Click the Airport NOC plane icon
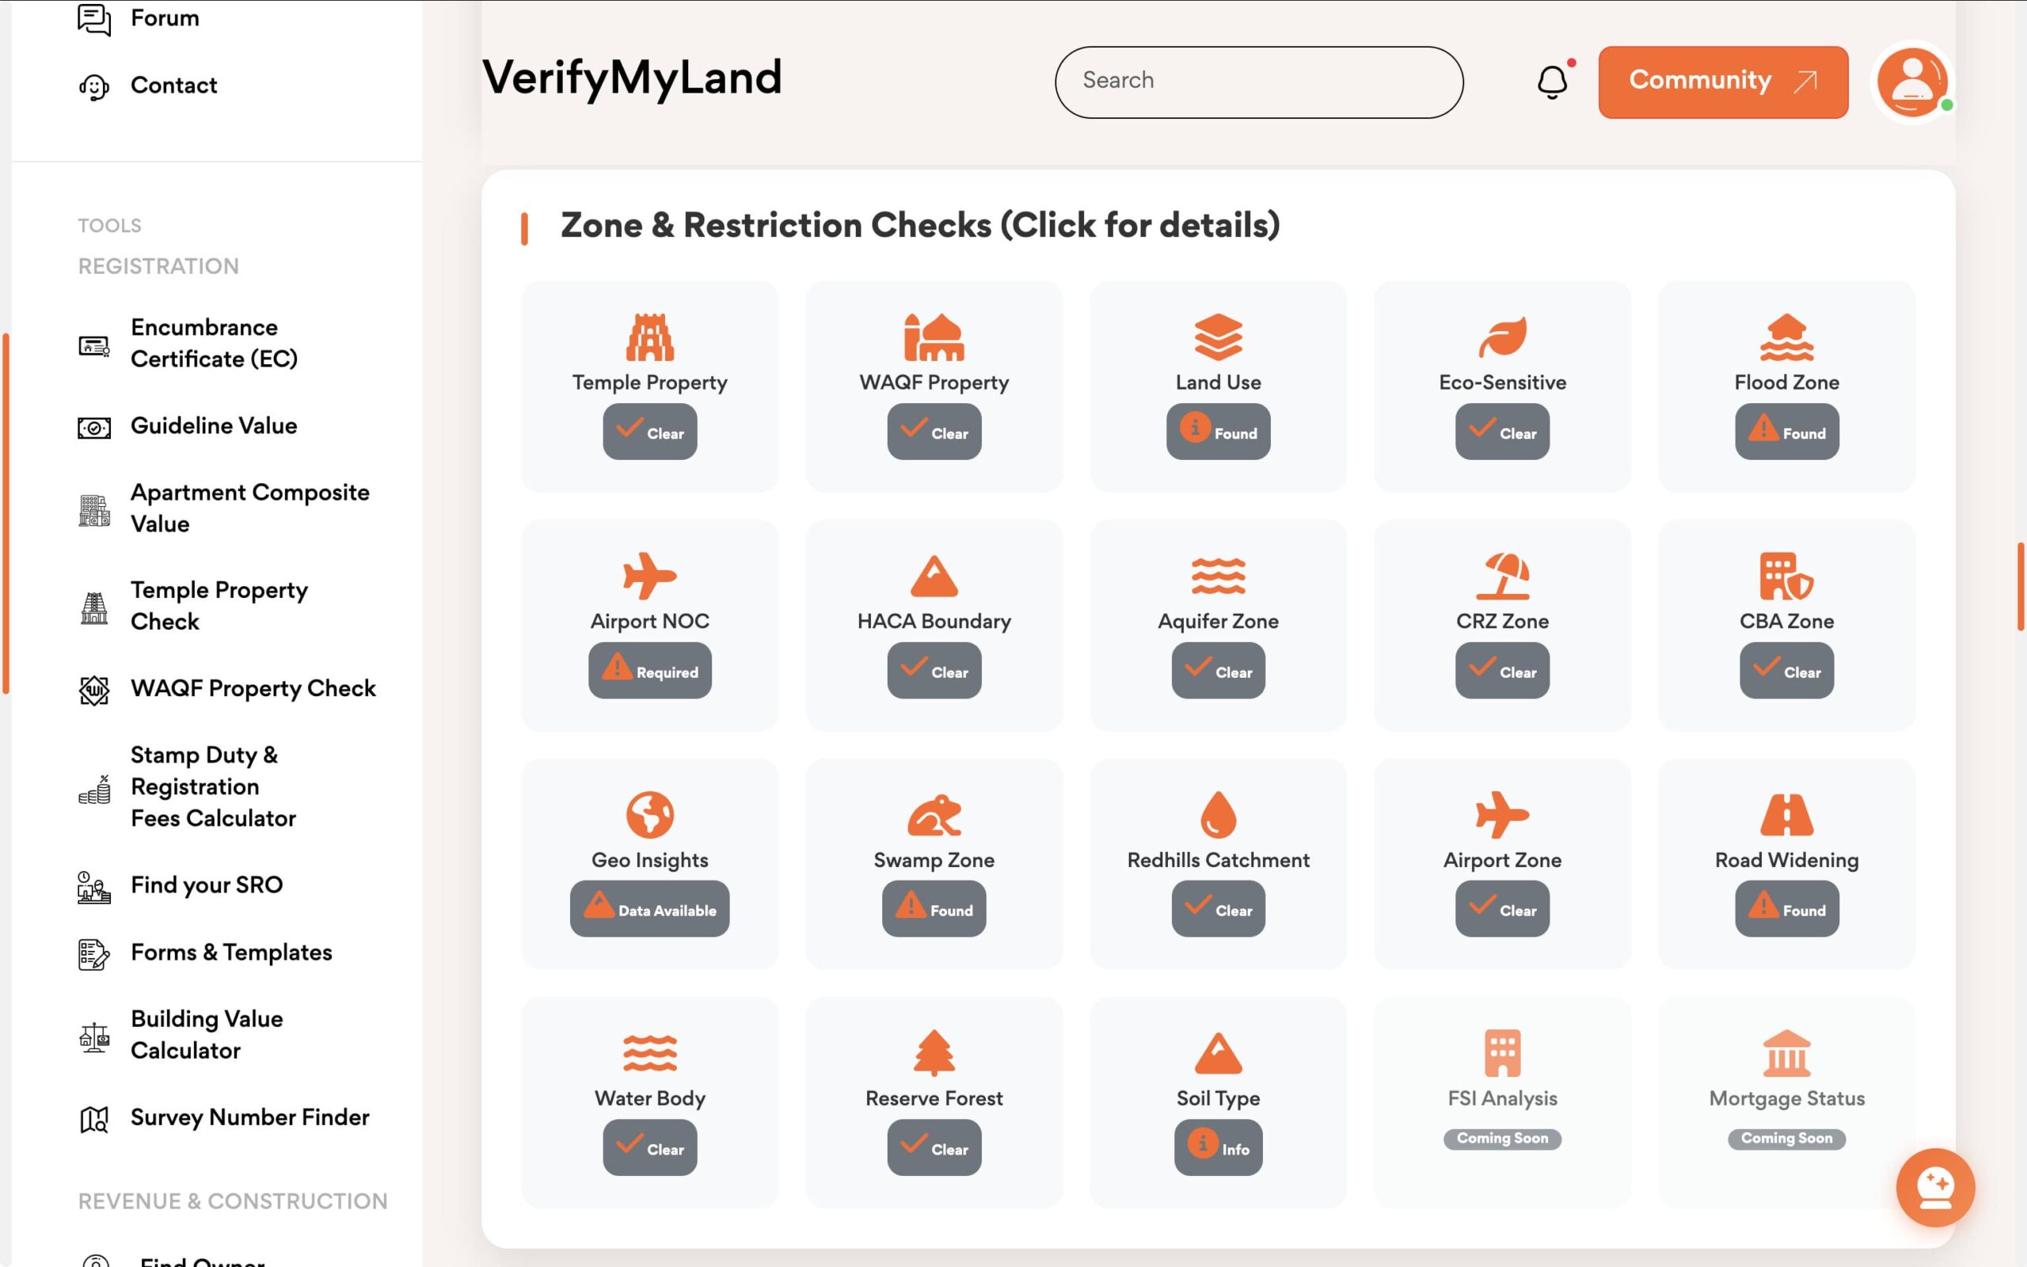The width and height of the screenshot is (2027, 1267). pos(649,576)
